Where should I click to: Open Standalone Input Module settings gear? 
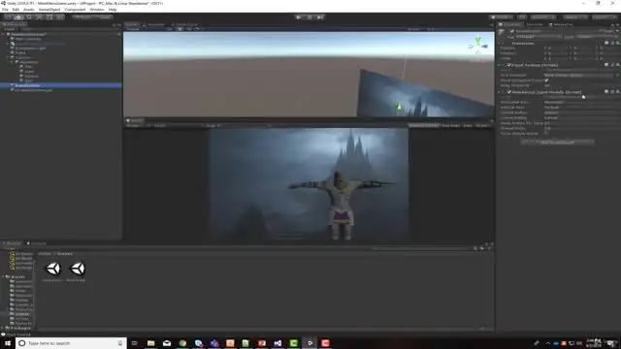[617, 92]
